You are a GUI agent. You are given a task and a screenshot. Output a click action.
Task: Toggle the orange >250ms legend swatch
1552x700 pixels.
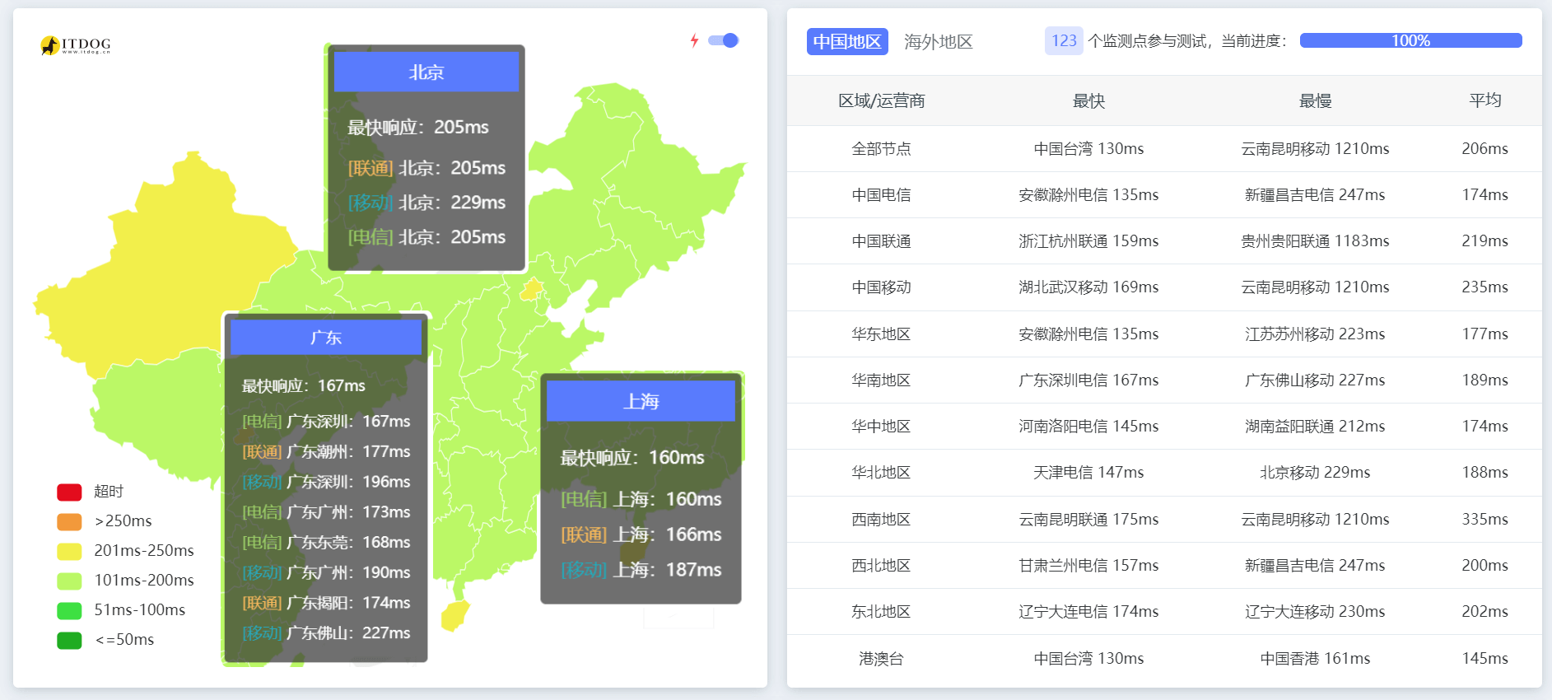click(69, 521)
